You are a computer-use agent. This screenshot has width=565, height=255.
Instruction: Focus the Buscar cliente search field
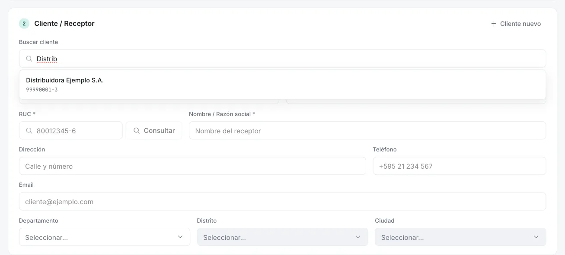point(282,59)
